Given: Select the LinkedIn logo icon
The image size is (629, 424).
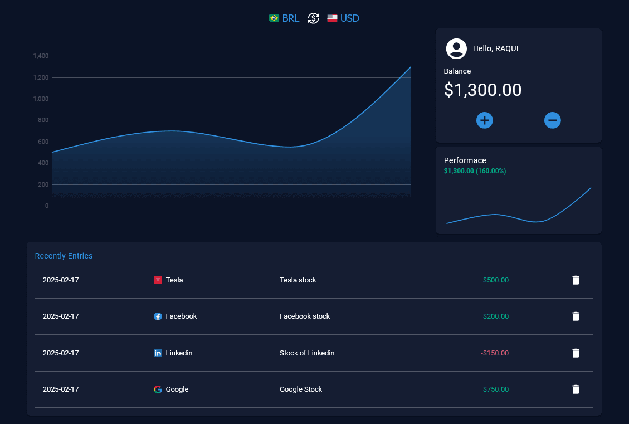Looking at the screenshot, I should (x=157, y=353).
